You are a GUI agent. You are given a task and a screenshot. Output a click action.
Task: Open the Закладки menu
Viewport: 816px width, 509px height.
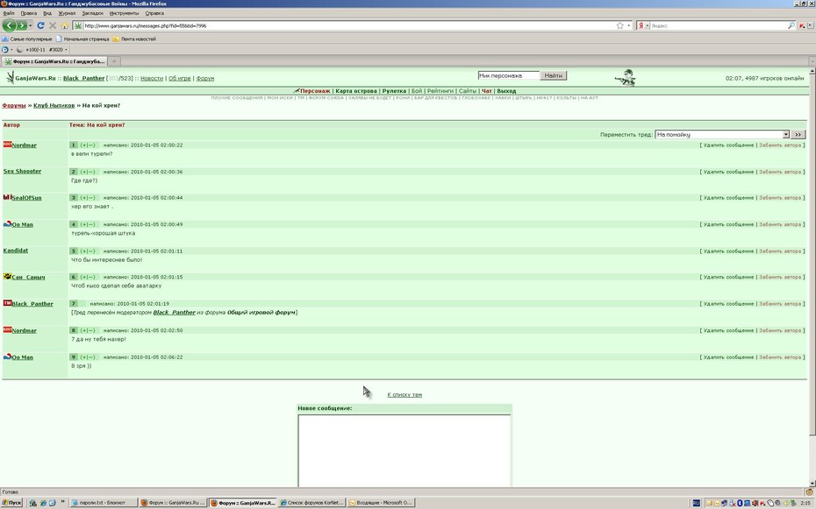pyautogui.click(x=92, y=13)
